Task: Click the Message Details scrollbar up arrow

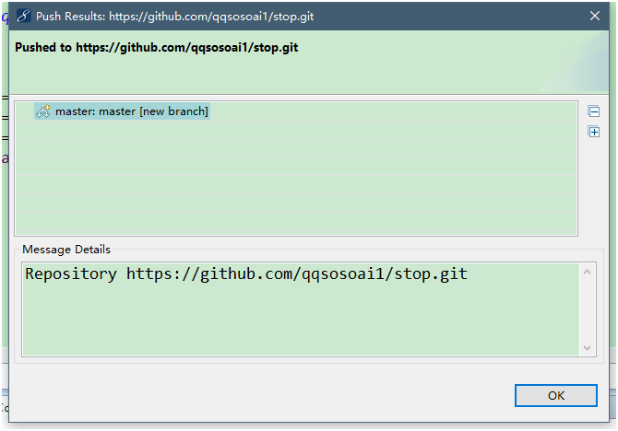Action: pos(587,272)
